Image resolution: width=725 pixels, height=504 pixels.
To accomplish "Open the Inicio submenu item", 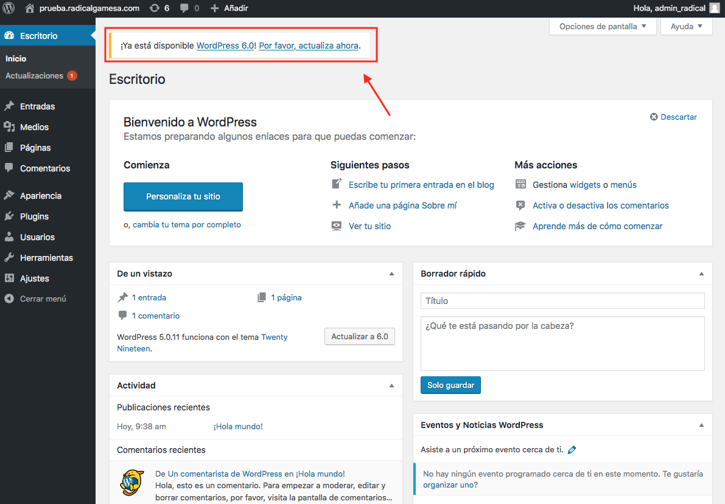I will tap(16, 59).
